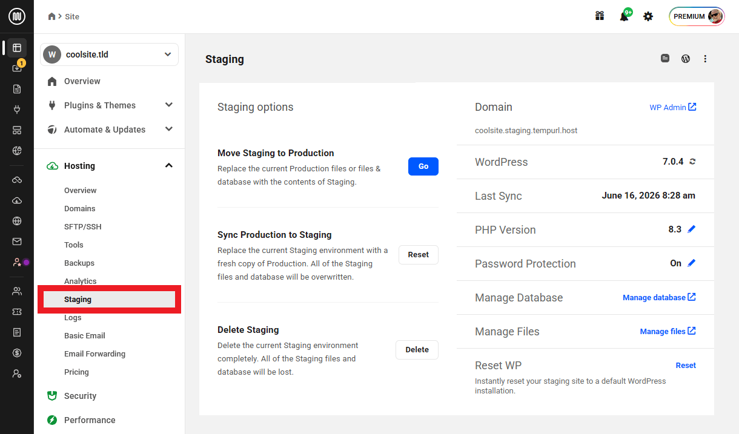Click the Last Sync date June 16, 2026

(649, 196)
